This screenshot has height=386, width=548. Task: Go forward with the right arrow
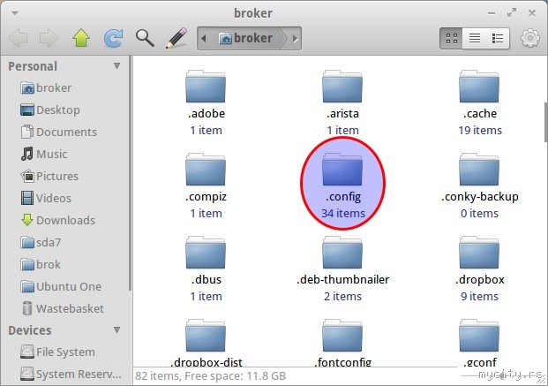[x=49, y=38]
